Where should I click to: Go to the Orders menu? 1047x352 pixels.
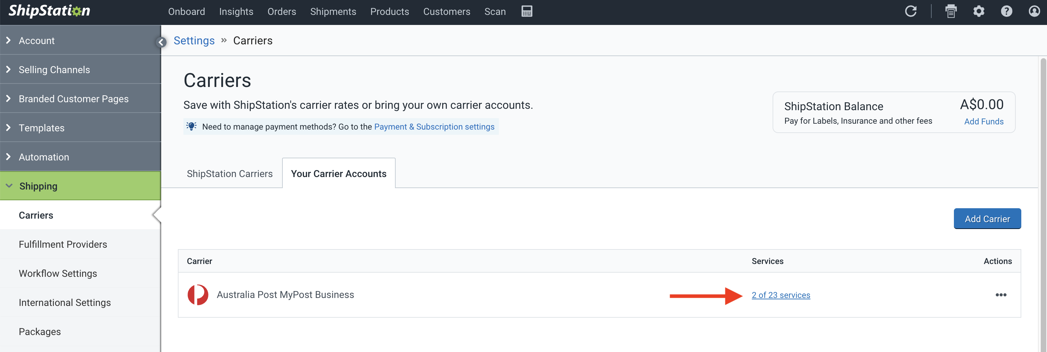pyautogui.click(x=282, y=12)
